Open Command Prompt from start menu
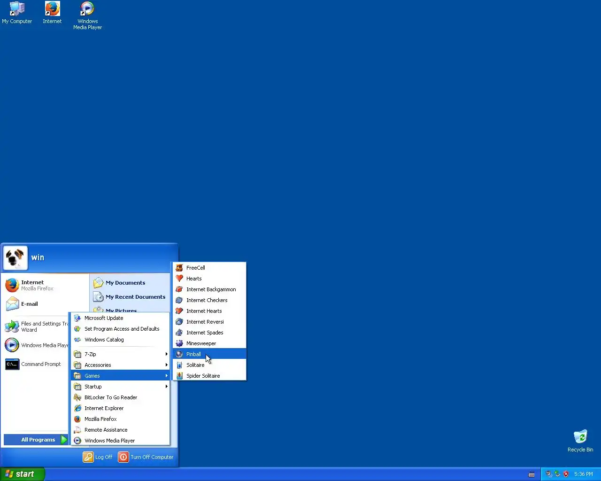Screen dimensions: 601x481 [37, 364]
